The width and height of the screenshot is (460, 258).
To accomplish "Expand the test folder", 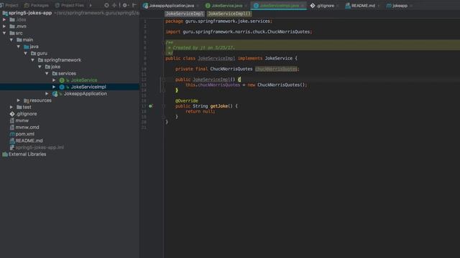I will [11, 107].
